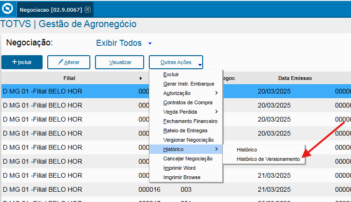Click the plus icon on Incluir
351x202 pixels.
(x=15, y=62)
